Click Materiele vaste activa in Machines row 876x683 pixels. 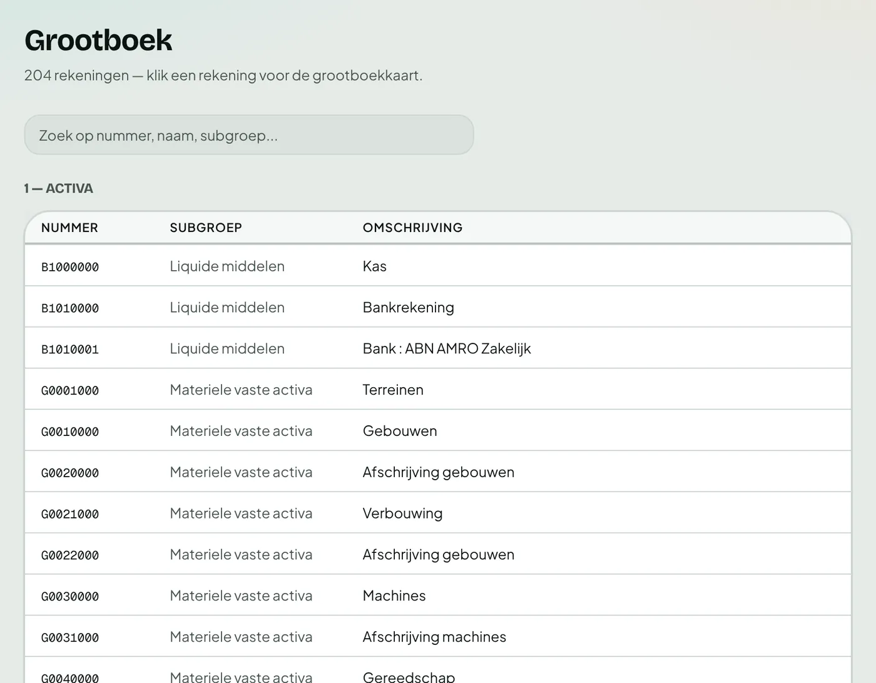point(241,595)
